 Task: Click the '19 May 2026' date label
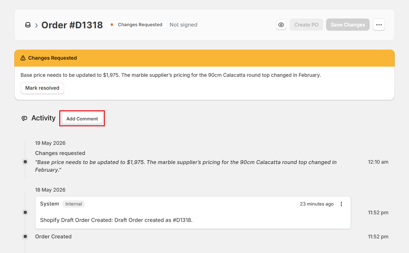[51, 143]
